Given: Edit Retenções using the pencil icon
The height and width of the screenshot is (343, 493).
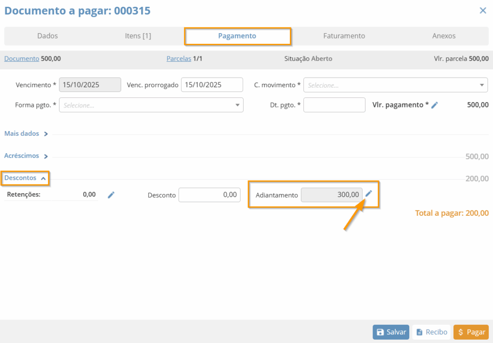Looking at the screenshot, I should (111, 195).
